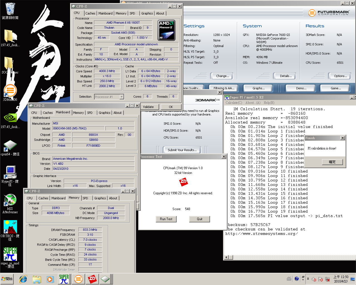The height and width of the screenshot is (285, 356).
Task: Click Quit in CPUmark window
Action: [200, 219]
